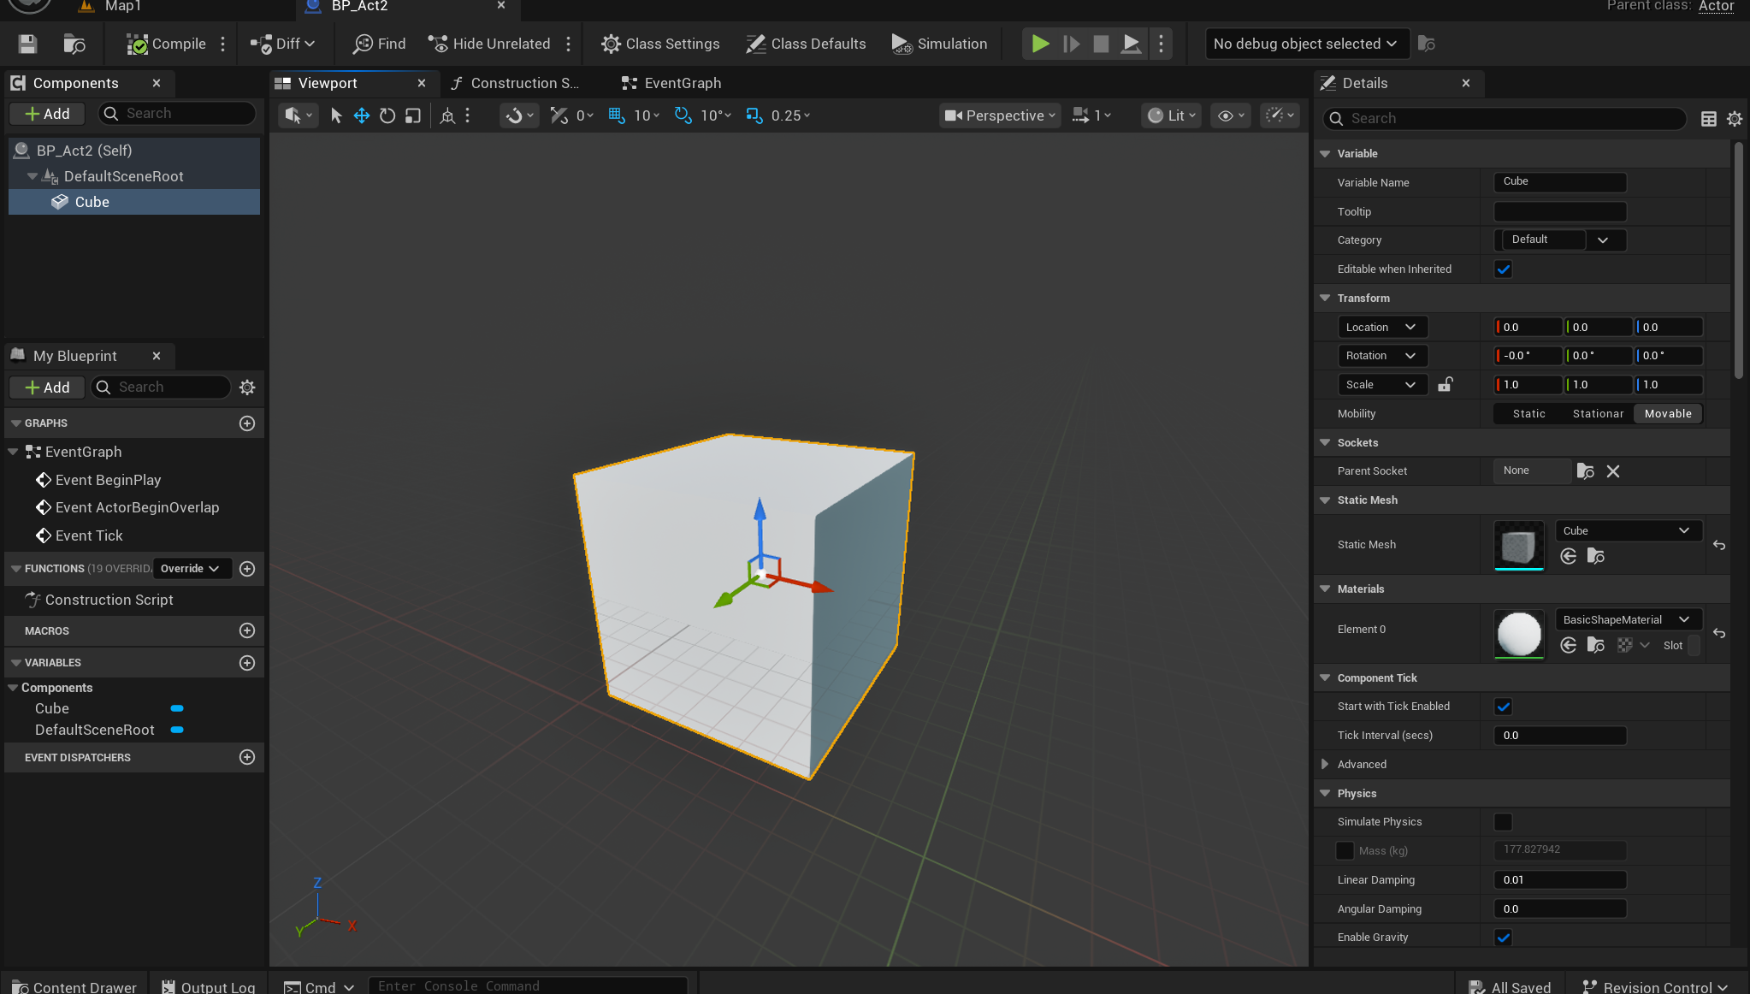Enable the Simulate Physics checkbox
Image resolution: width=1750 pixels, height=994 pixels.
tap(1503, 822)
